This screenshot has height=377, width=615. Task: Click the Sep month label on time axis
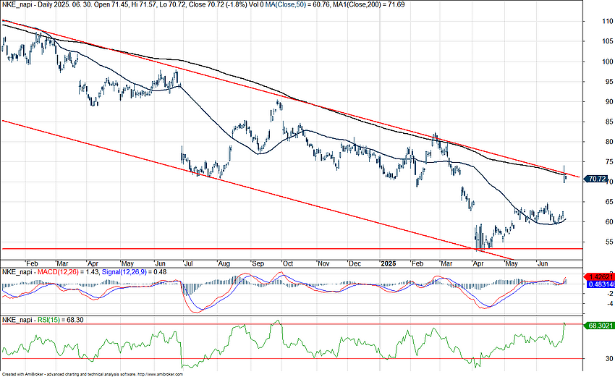(x=258, y=263)
